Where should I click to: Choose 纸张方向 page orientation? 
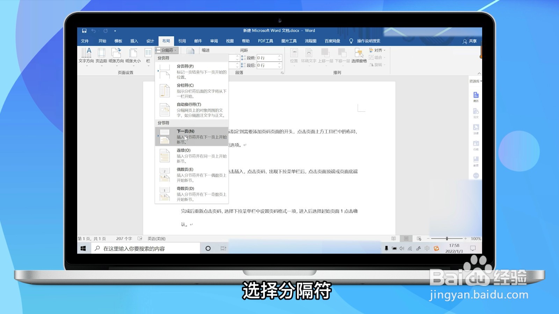[x=116, y=57]
